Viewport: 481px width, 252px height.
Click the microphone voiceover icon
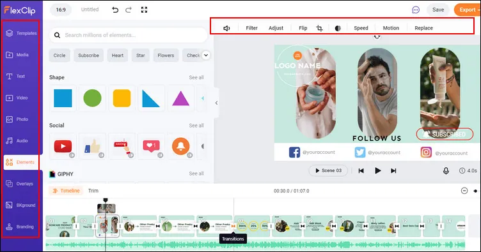446,170
